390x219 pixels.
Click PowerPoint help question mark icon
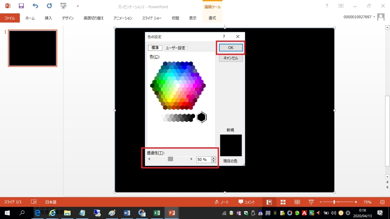tap(327, 6)
